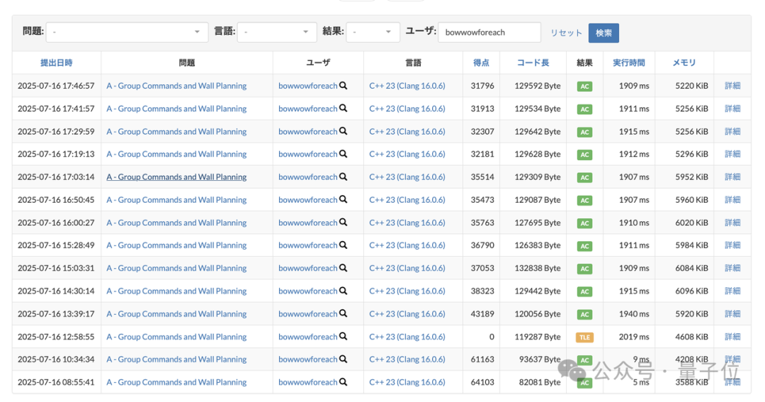Click magnifier icon in 17:03:14 submission row
This screenshot has width=765, height=402.
pyautogui.click(x=344, y=177)
